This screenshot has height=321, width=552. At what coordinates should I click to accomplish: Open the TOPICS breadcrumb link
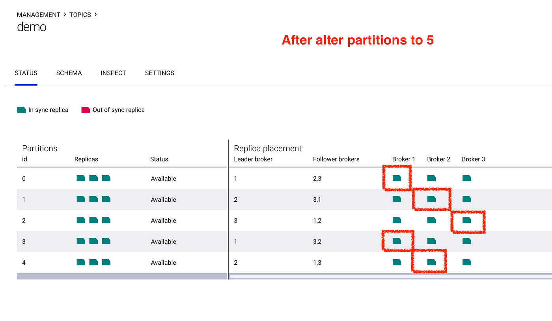(x=80, y=15)
